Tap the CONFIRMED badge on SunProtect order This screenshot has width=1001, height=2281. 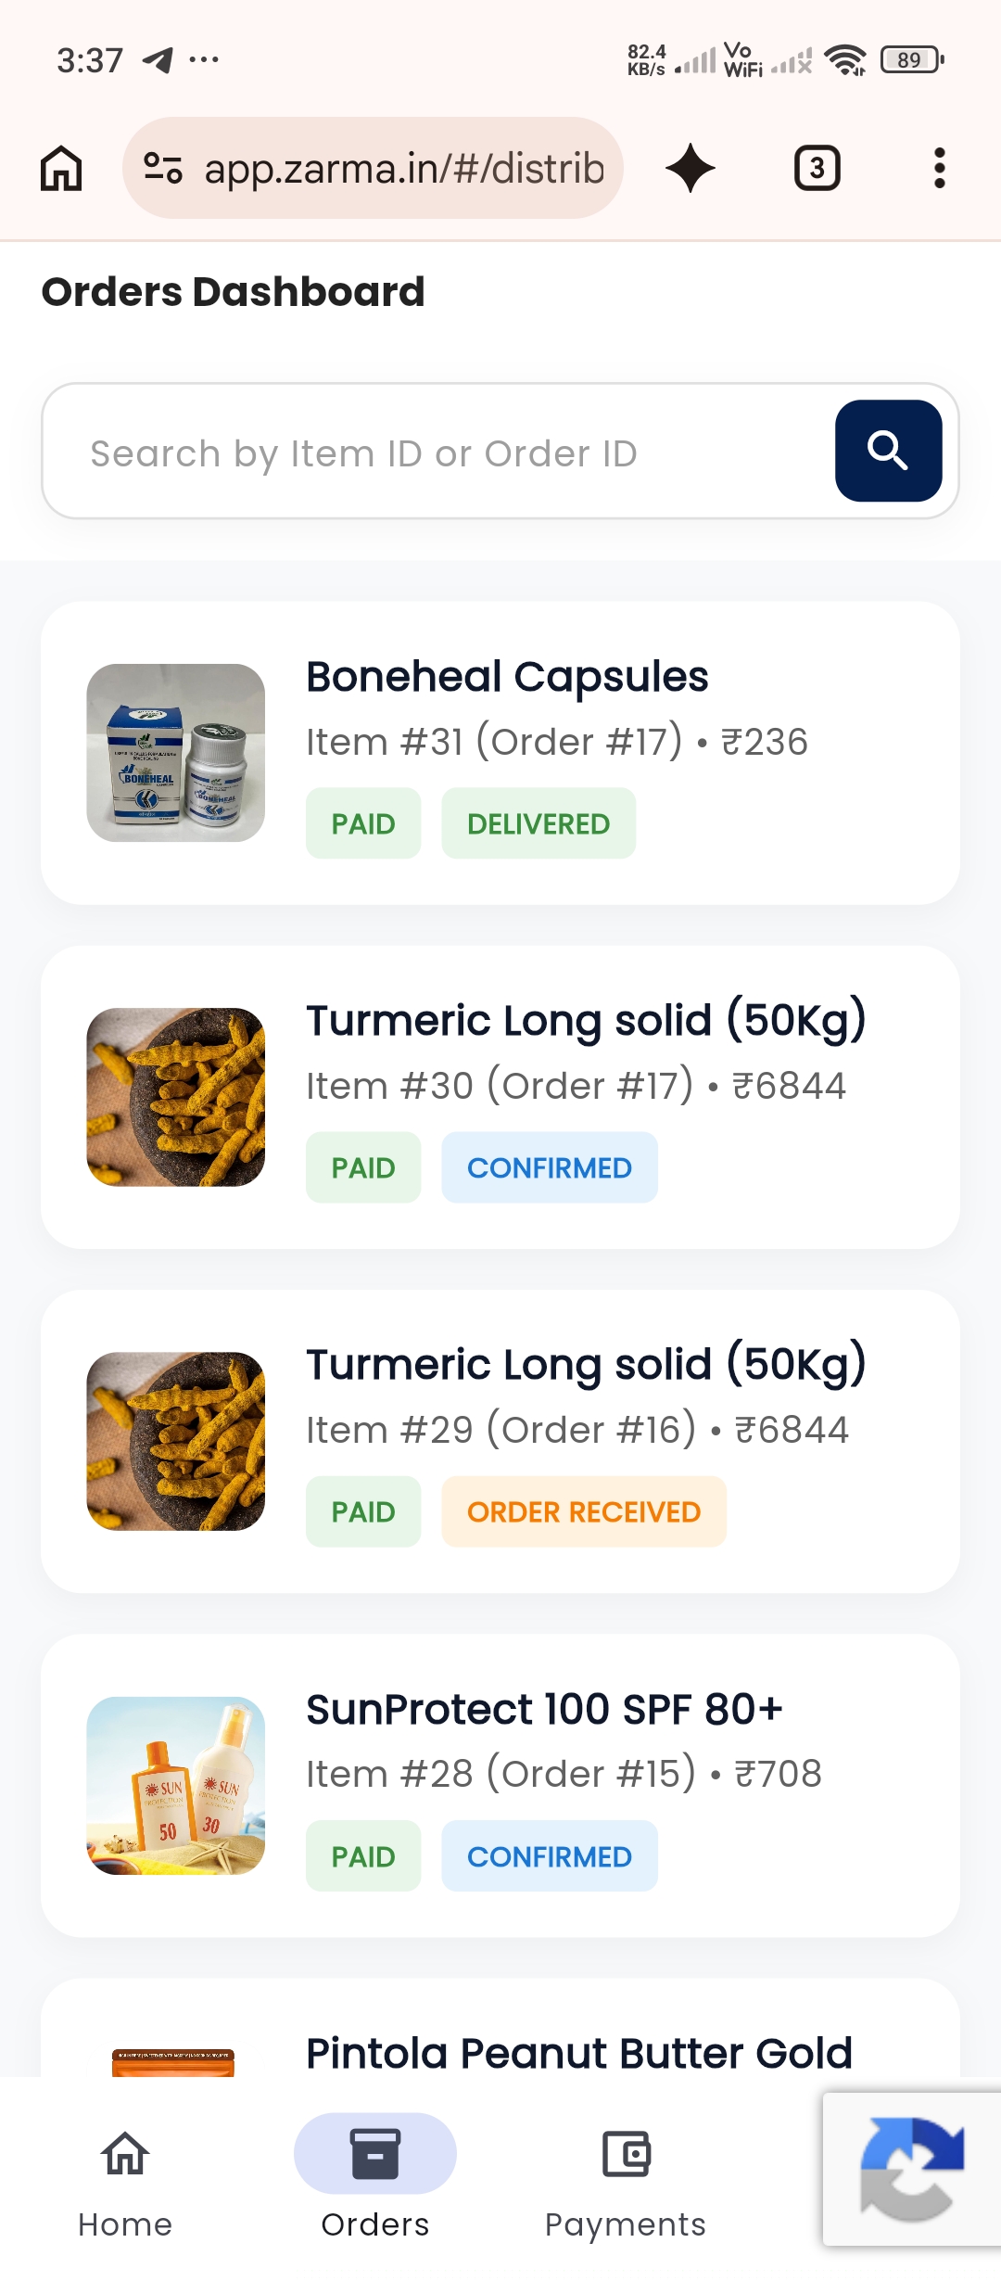pyautogui.click(x=550, y=1856)
